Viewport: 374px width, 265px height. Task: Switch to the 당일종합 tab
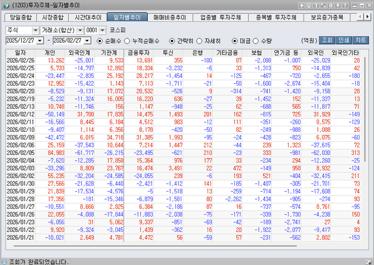(21, 17)
